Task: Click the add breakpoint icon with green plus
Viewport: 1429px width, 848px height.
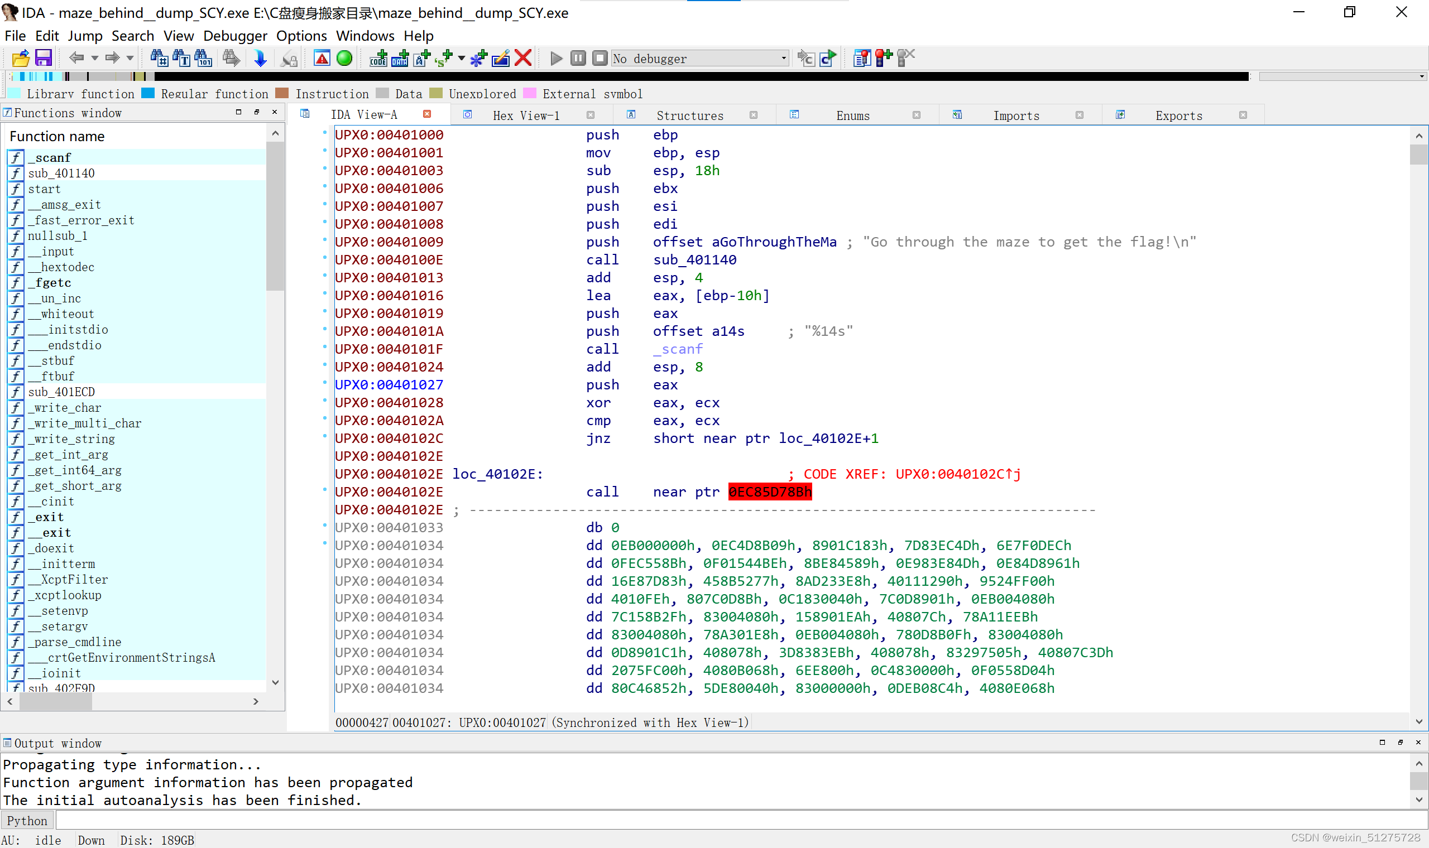Action: 884,57
